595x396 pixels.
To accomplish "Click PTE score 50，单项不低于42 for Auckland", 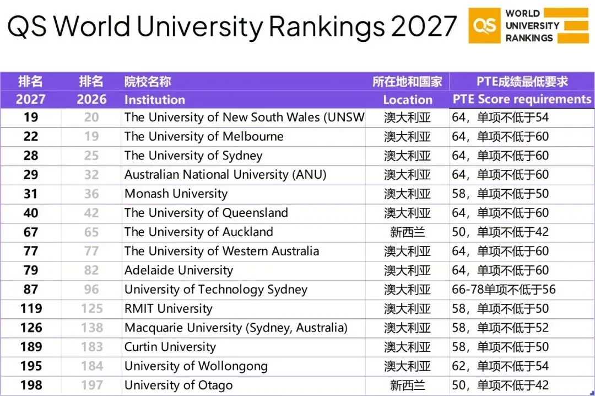I will tap(500, 232).
